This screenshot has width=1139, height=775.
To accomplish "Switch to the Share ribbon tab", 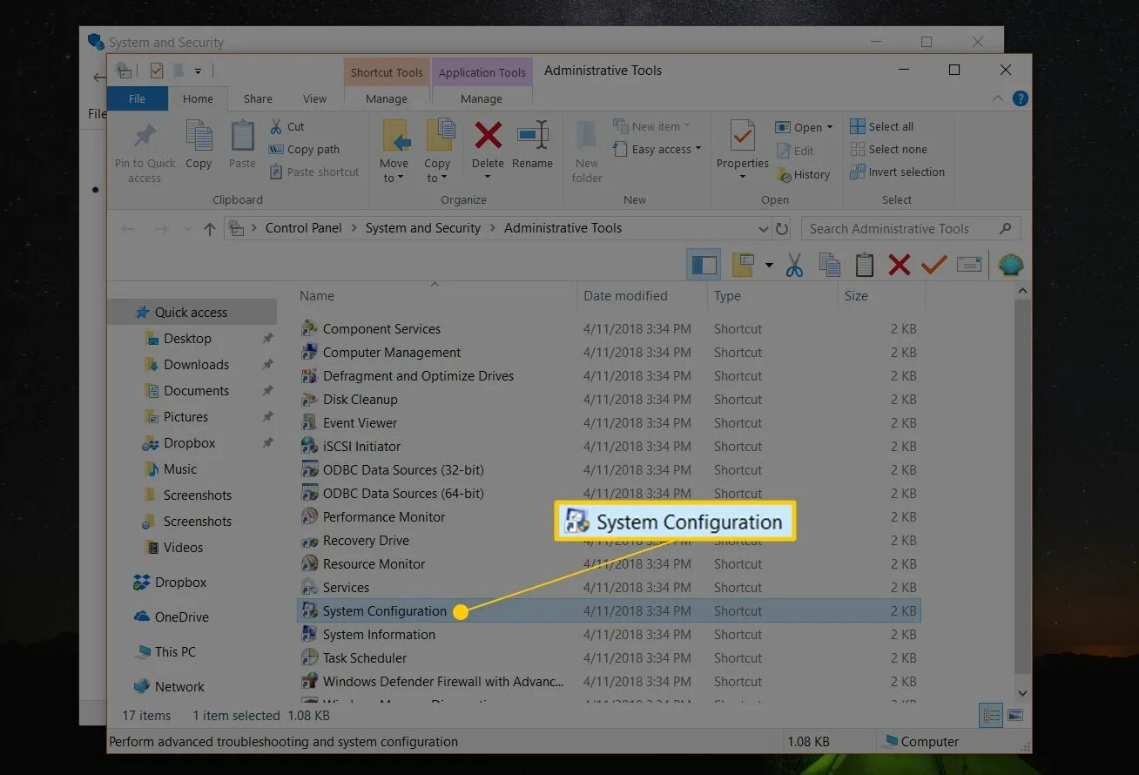I will (258, 98).
